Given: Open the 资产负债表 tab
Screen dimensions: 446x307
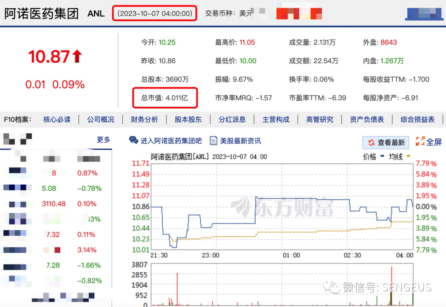Looking at the screenshot, I should 367,119.
